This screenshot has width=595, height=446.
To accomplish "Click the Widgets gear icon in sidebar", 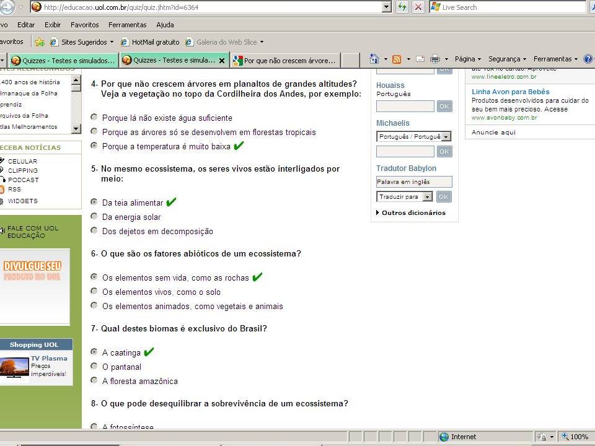I will 2,201.
